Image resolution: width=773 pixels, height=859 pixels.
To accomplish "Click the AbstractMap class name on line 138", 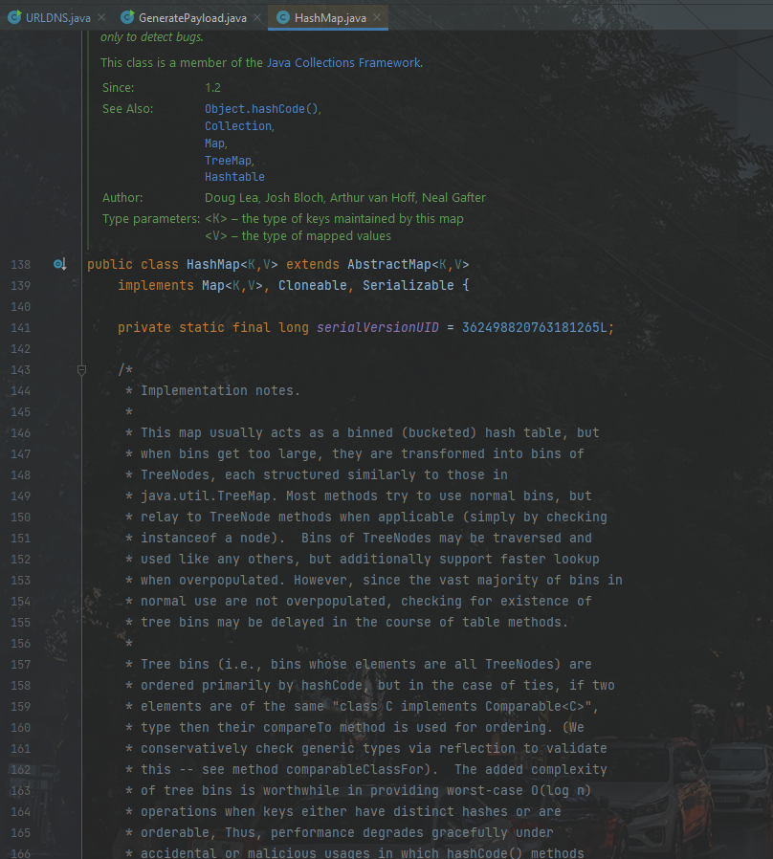I will (389, 265).
